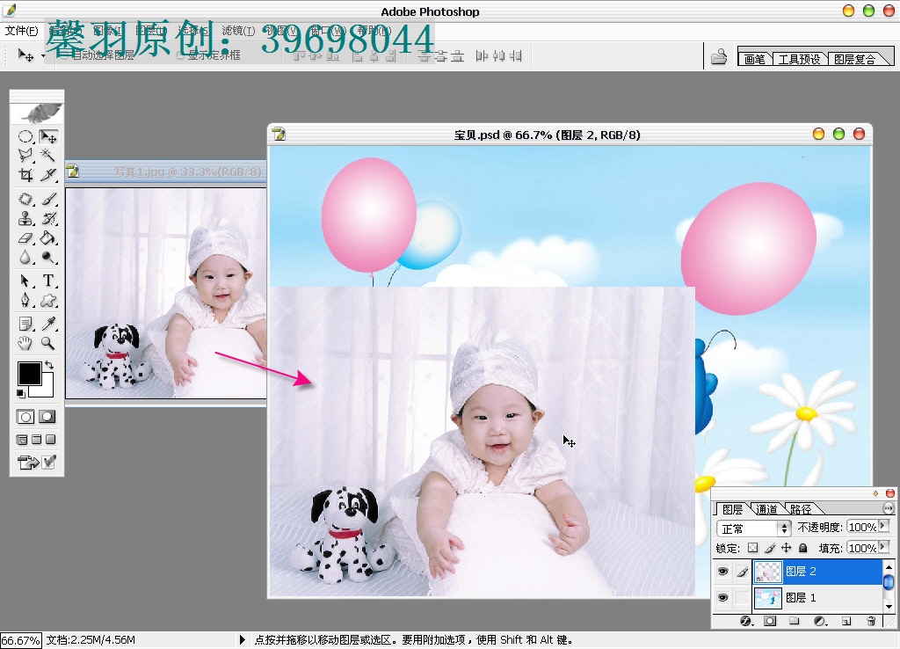The image size is (900, 649).
Task: Select the Zoom magnifier tool
Action: (x=48, y=344)
